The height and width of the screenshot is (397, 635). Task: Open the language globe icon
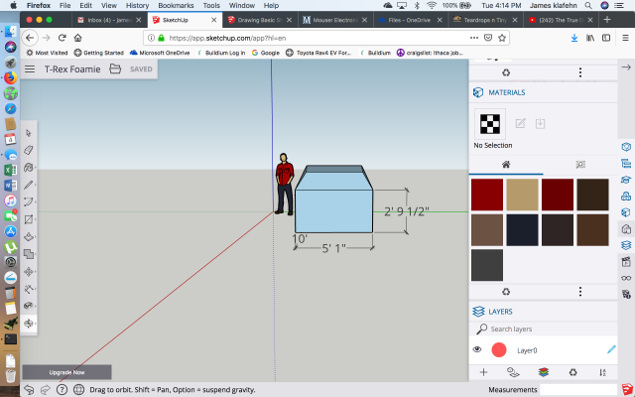pyautogui.click(x=78, y=390)
